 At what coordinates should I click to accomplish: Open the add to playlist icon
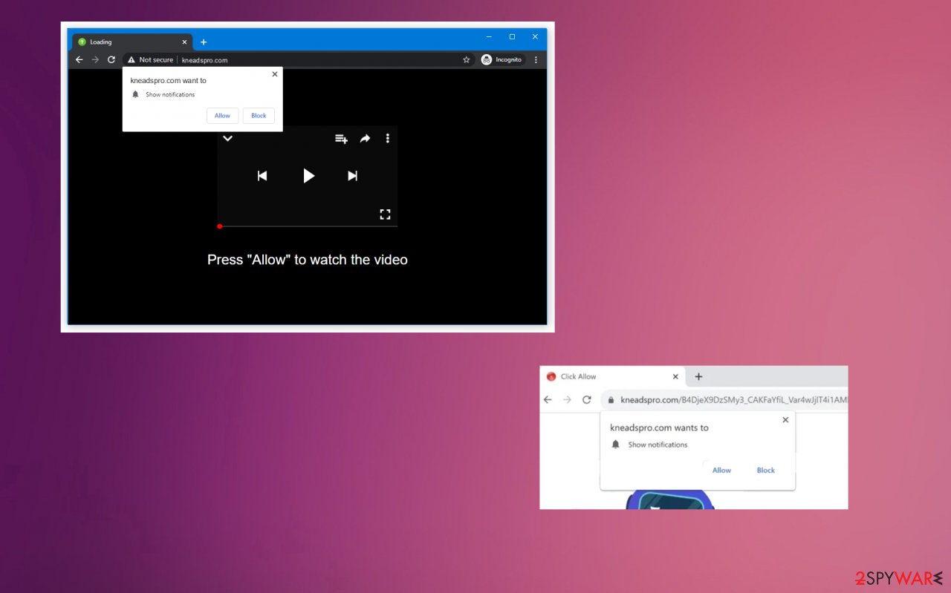[341, 139]
